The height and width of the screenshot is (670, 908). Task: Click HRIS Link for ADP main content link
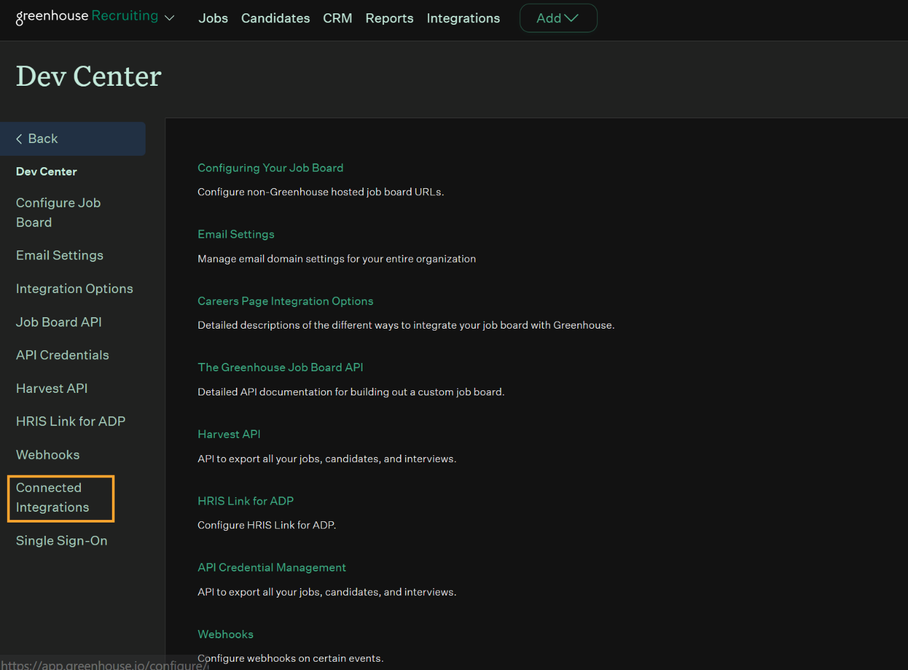coord(245,501)
